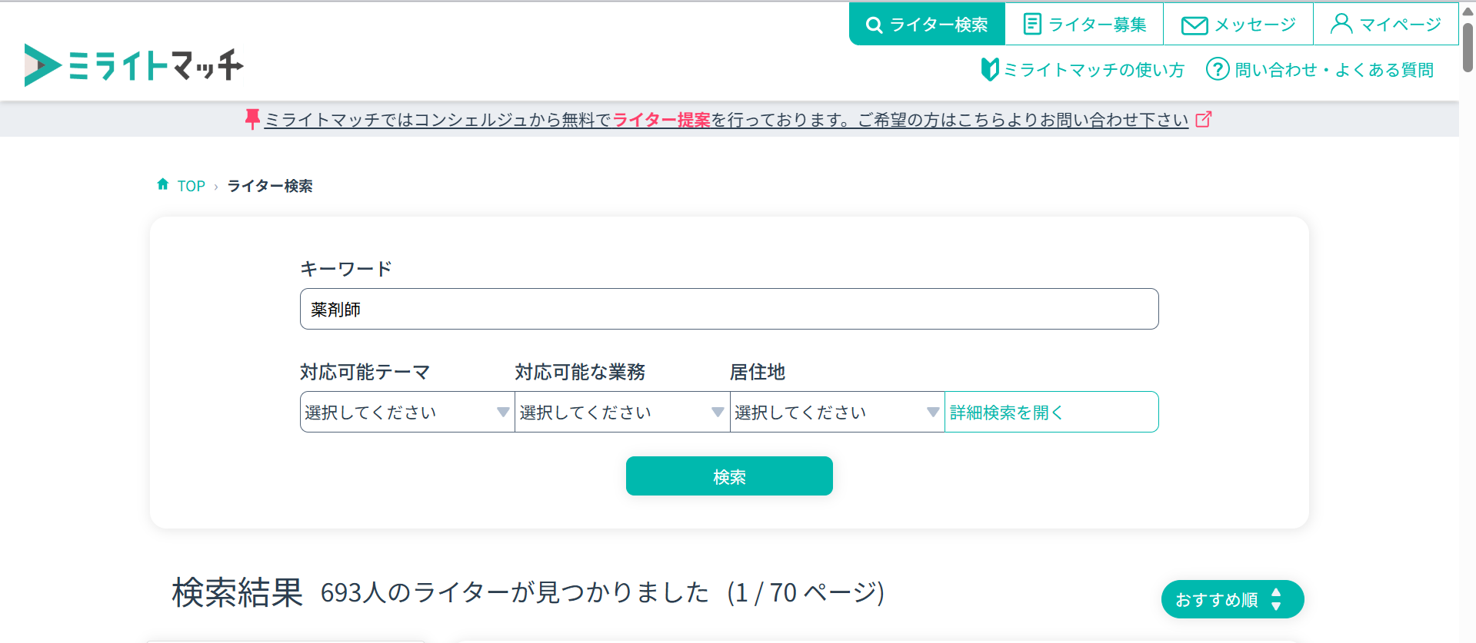The width and height of the screenshot is (1476, 643).
Task: Open the ライター提案 concierge banner link
Action: point(661,120)
